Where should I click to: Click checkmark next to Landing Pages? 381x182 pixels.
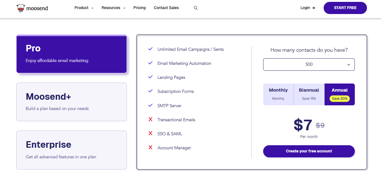[150, 77]
